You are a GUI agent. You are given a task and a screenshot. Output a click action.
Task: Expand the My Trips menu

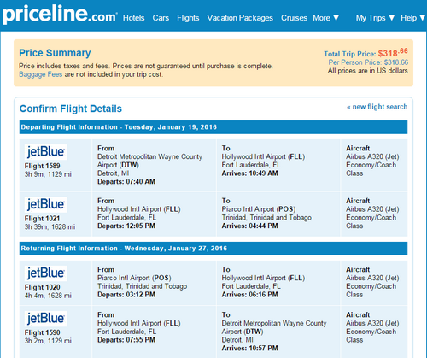coord(375,18)
